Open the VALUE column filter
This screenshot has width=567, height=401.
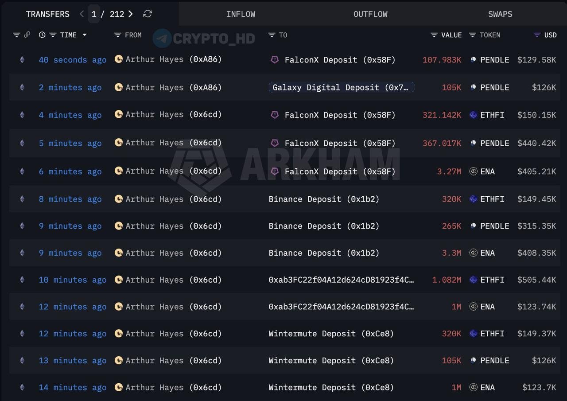click(434, 35)
